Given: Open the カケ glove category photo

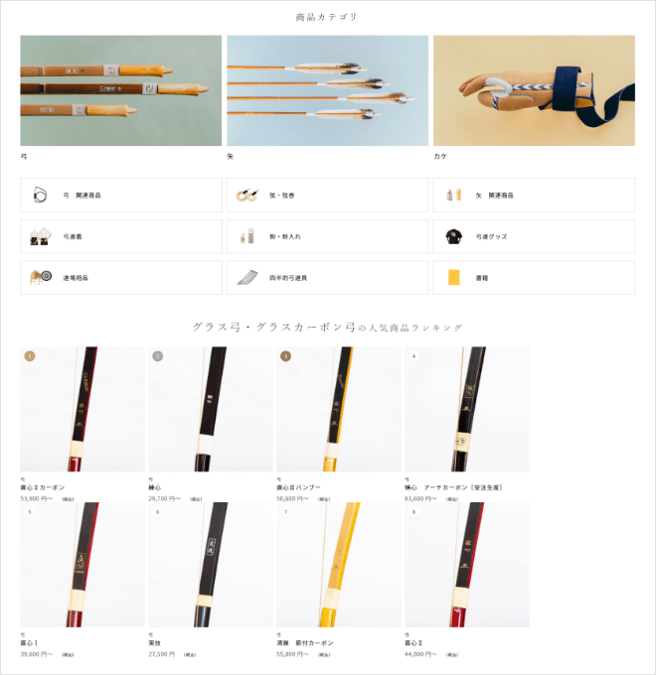Looking at the screenshot, I should [534, 90].
